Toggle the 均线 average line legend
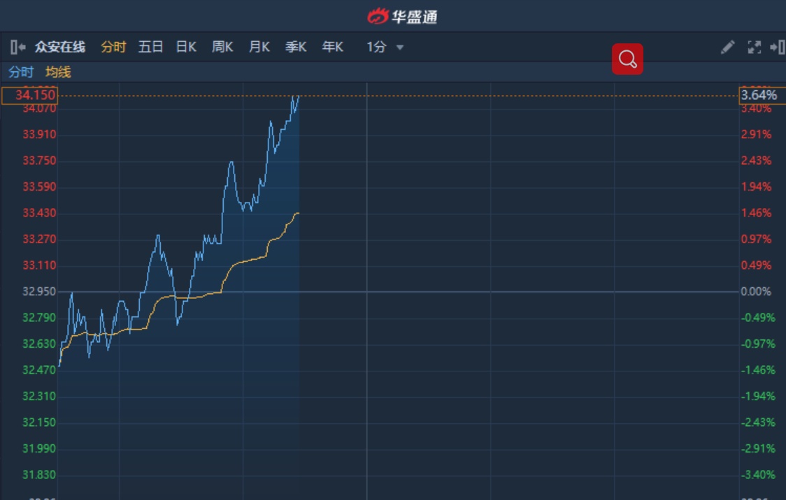 tap(58, 72)
